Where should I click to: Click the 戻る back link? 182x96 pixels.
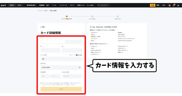43,27
